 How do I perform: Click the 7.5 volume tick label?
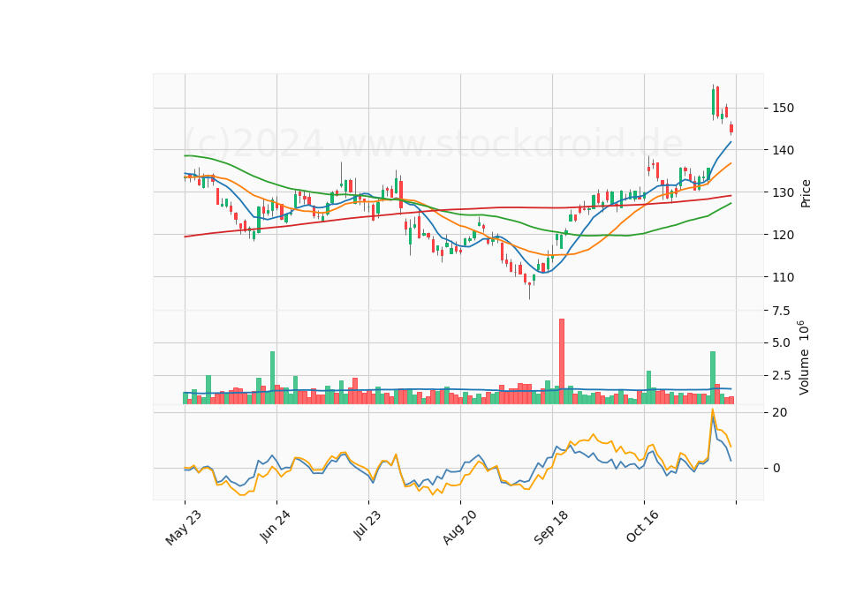click(781, 311)
